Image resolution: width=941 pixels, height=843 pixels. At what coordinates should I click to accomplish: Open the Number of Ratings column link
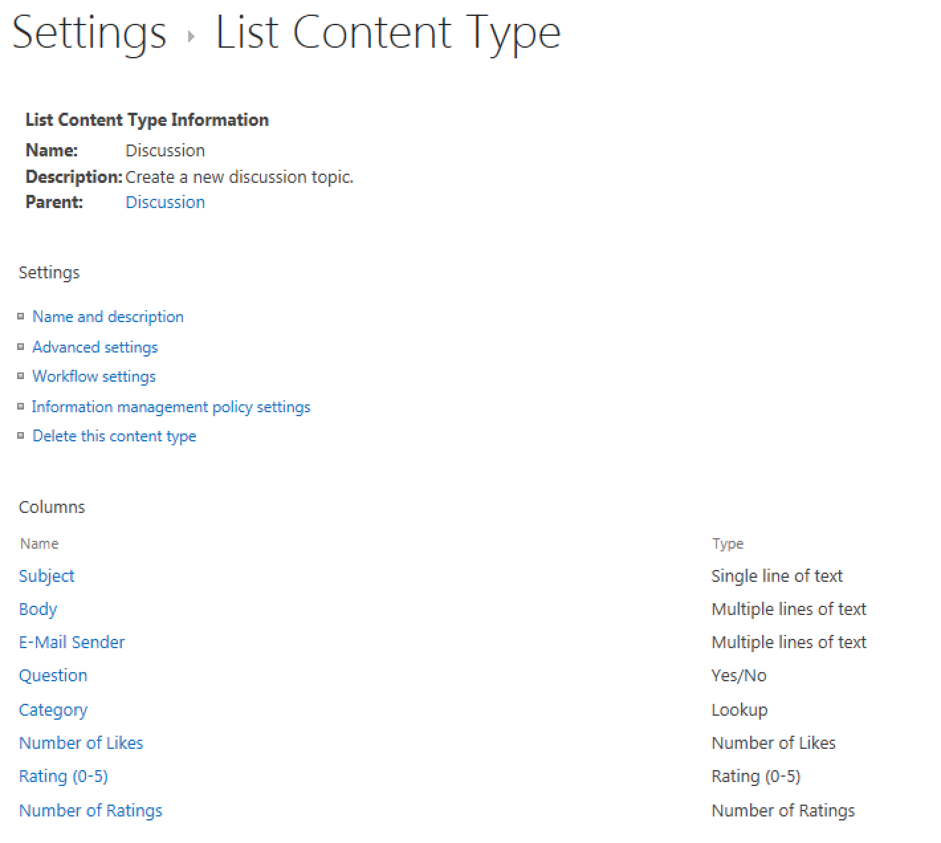91,811
